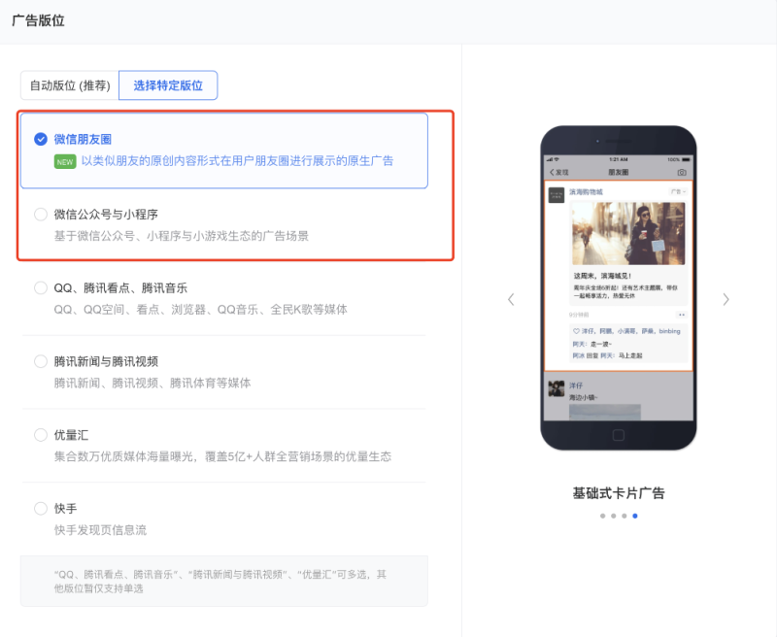
Task: Click the camera icon in the Moments preview
Action: pos(681,172)
